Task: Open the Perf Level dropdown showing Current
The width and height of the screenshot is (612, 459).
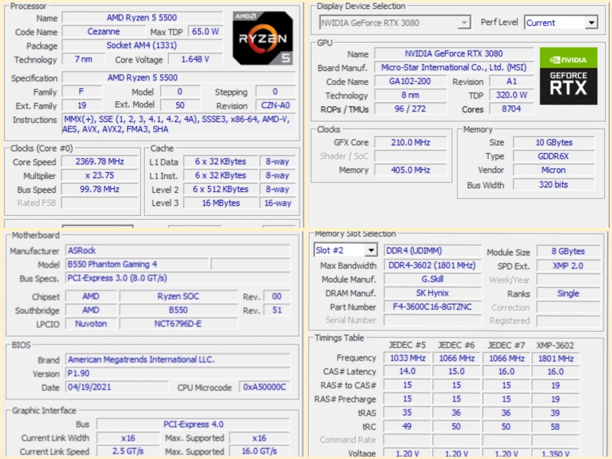Action: coord(561,22)
